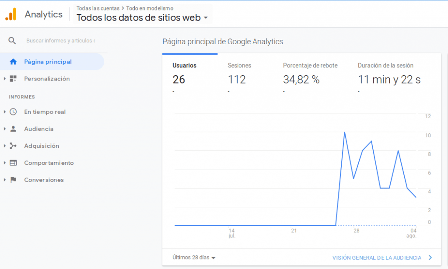The height and width of the screenshot is (269, 448).
Task: Click the INFORMES section label
Action: (x=22, y=97)
